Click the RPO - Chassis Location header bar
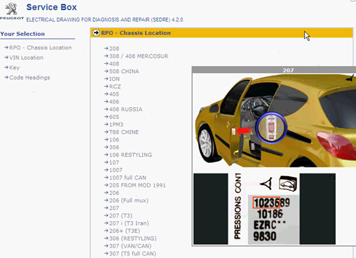 point(221,33)
